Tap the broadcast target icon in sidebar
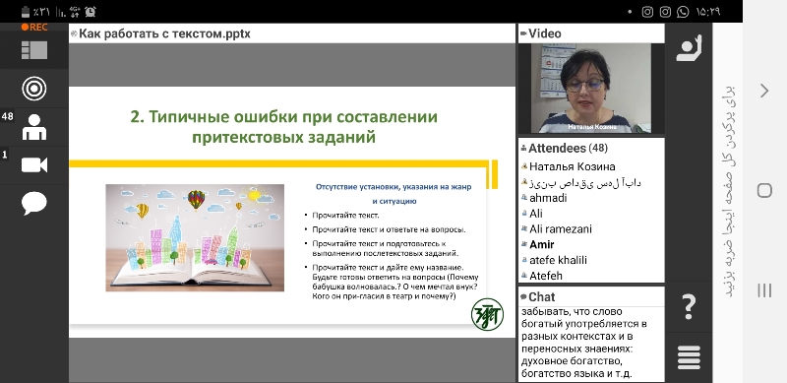Screen dimensions: 787x383 pyautogui.click(x=34, y=89)
